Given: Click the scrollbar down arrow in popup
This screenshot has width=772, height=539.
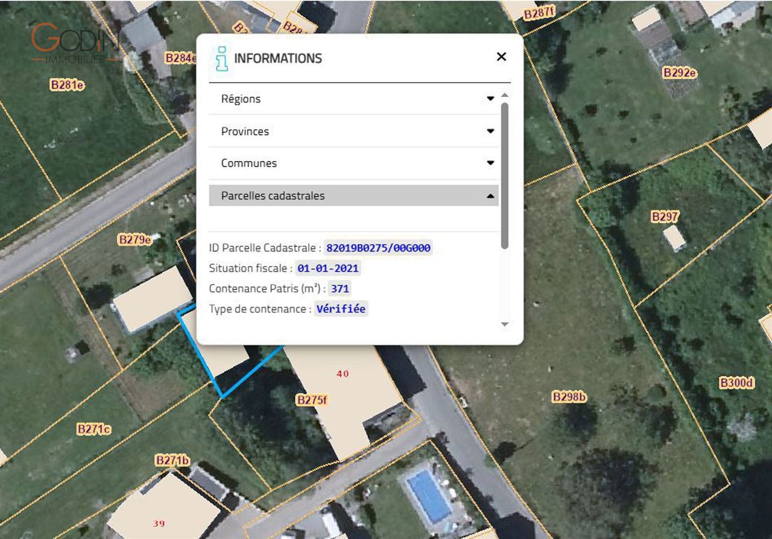Looking at the screenshot, I should coord(505,324).
